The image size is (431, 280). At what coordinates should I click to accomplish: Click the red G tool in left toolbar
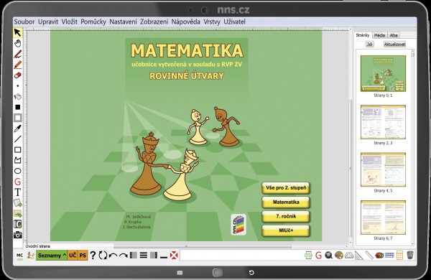(17, 182)
